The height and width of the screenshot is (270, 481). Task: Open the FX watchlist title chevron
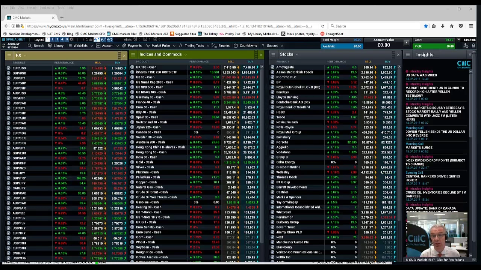25,55
